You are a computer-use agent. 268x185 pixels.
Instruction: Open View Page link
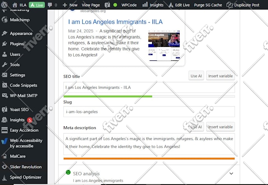point(91,5)
